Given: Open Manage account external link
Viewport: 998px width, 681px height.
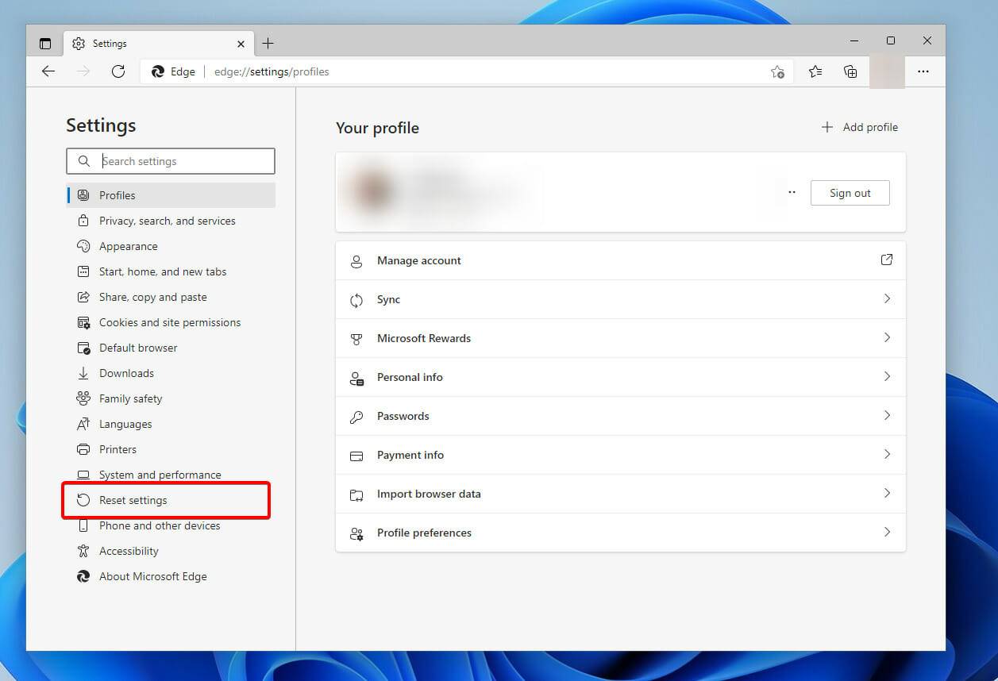Looking at the screenshot, I should pyautogui.click(x=887, y=260).
